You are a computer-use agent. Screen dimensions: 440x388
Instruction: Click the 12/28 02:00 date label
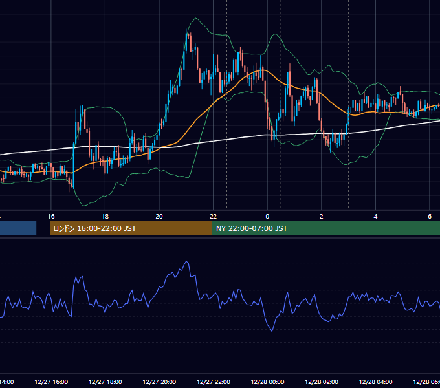(322, 382)
